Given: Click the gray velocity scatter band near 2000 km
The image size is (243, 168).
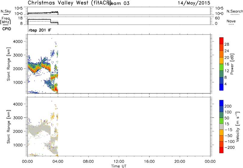Looking at the screenshot, I should point(39,129).
